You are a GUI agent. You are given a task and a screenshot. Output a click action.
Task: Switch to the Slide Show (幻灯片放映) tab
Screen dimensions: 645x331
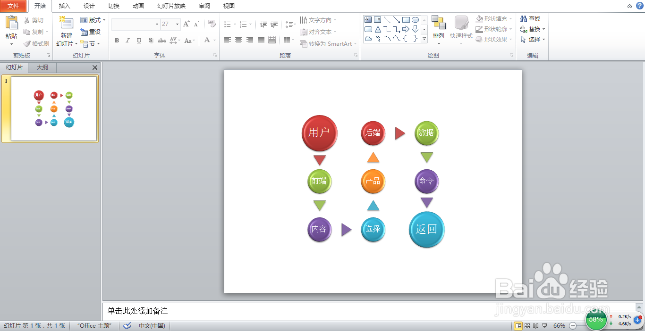[x=171, y=6]
